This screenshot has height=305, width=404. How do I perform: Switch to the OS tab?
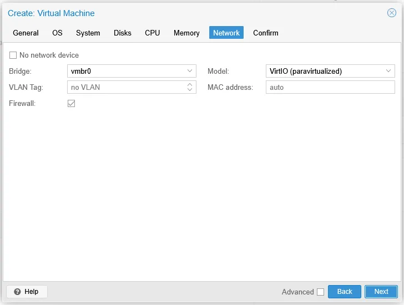click(x=57, y=33)
